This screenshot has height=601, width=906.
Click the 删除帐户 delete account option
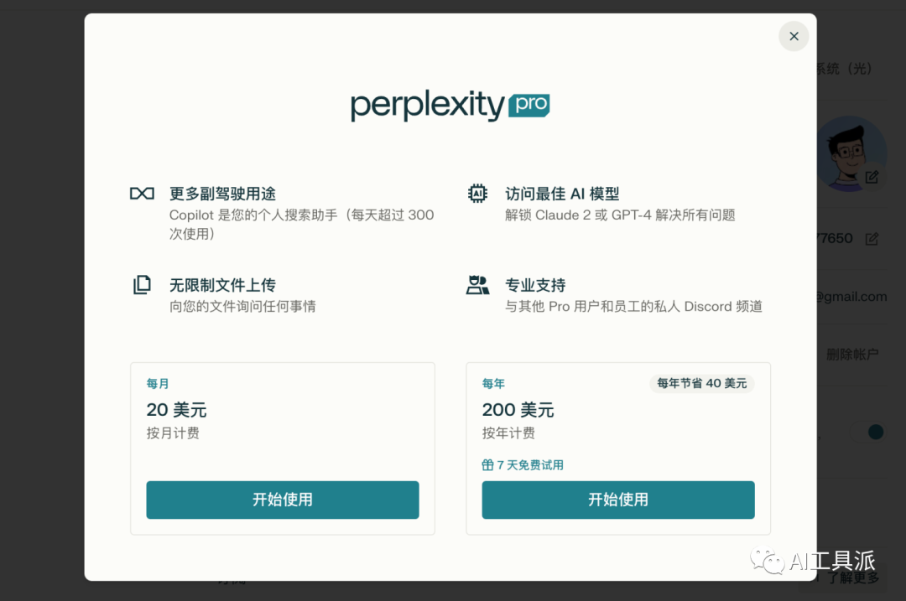(x=852, y=355)
